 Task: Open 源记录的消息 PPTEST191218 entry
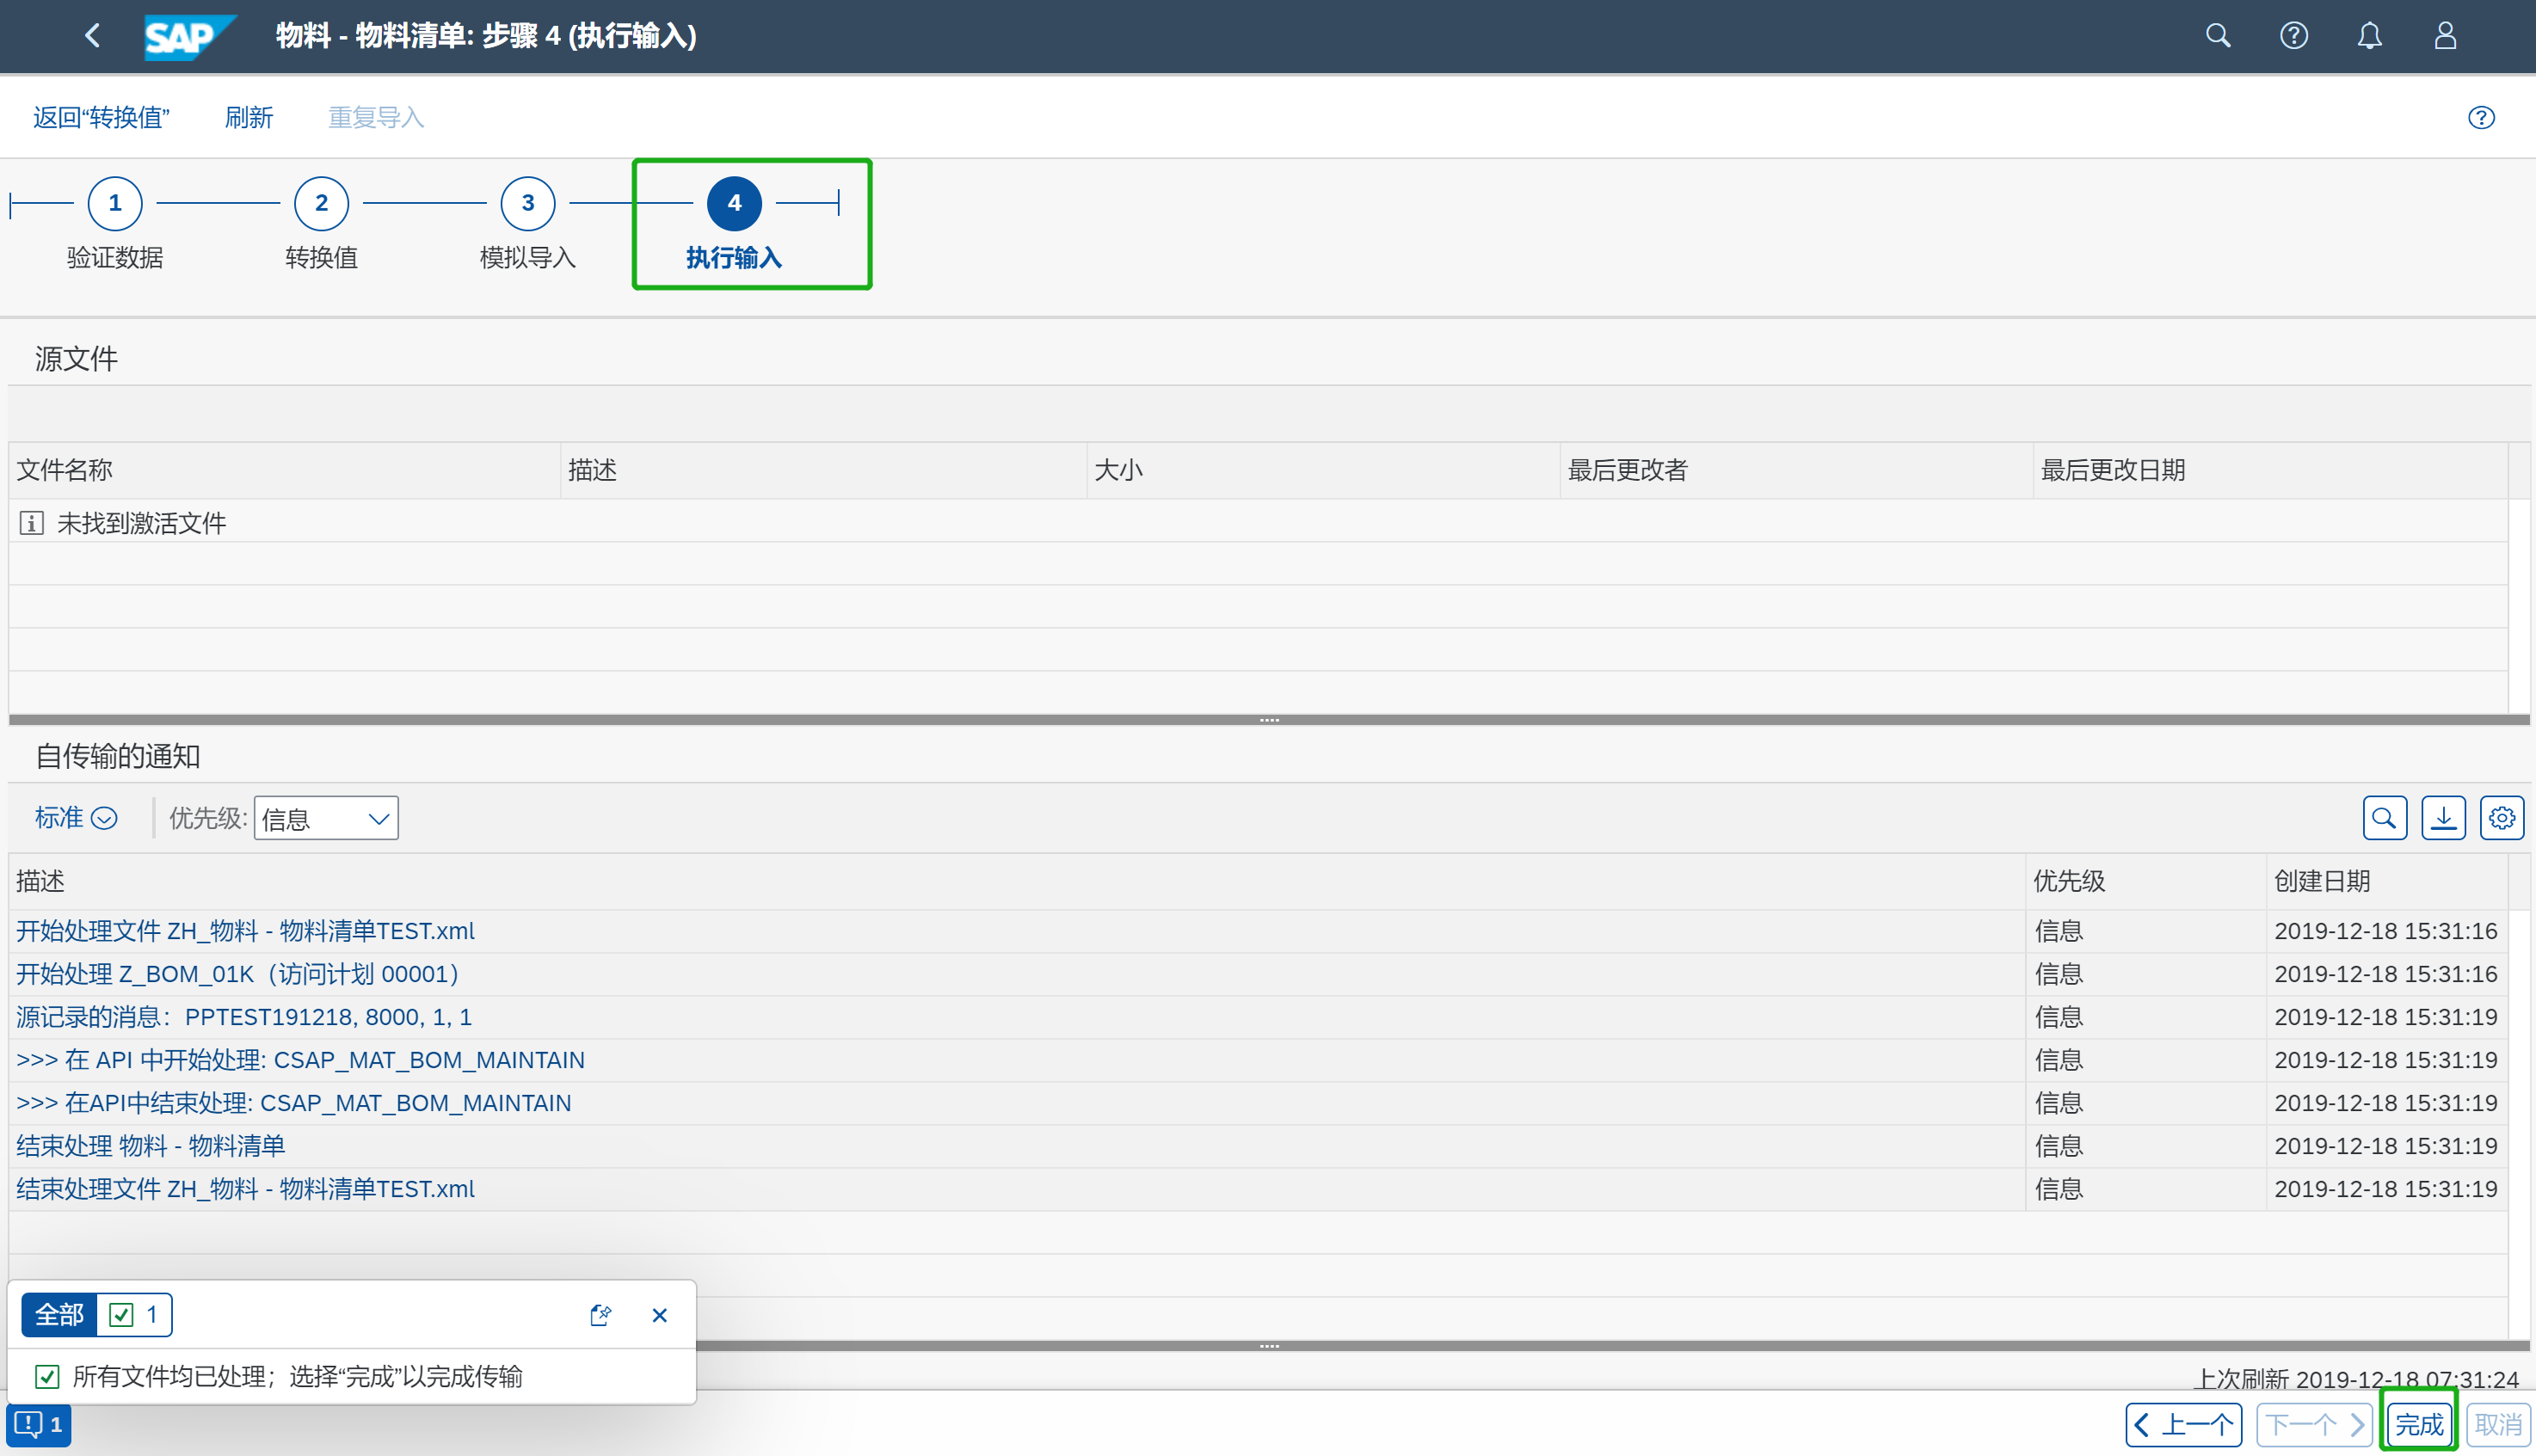click(244, 1017)
